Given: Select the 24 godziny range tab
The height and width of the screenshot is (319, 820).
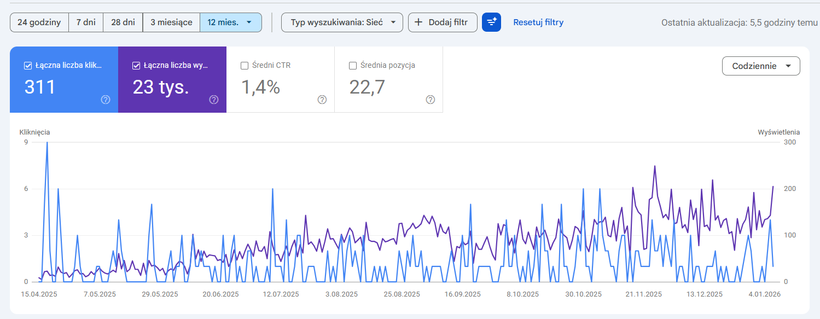Looking at the screenshot, I should point(39,22).
